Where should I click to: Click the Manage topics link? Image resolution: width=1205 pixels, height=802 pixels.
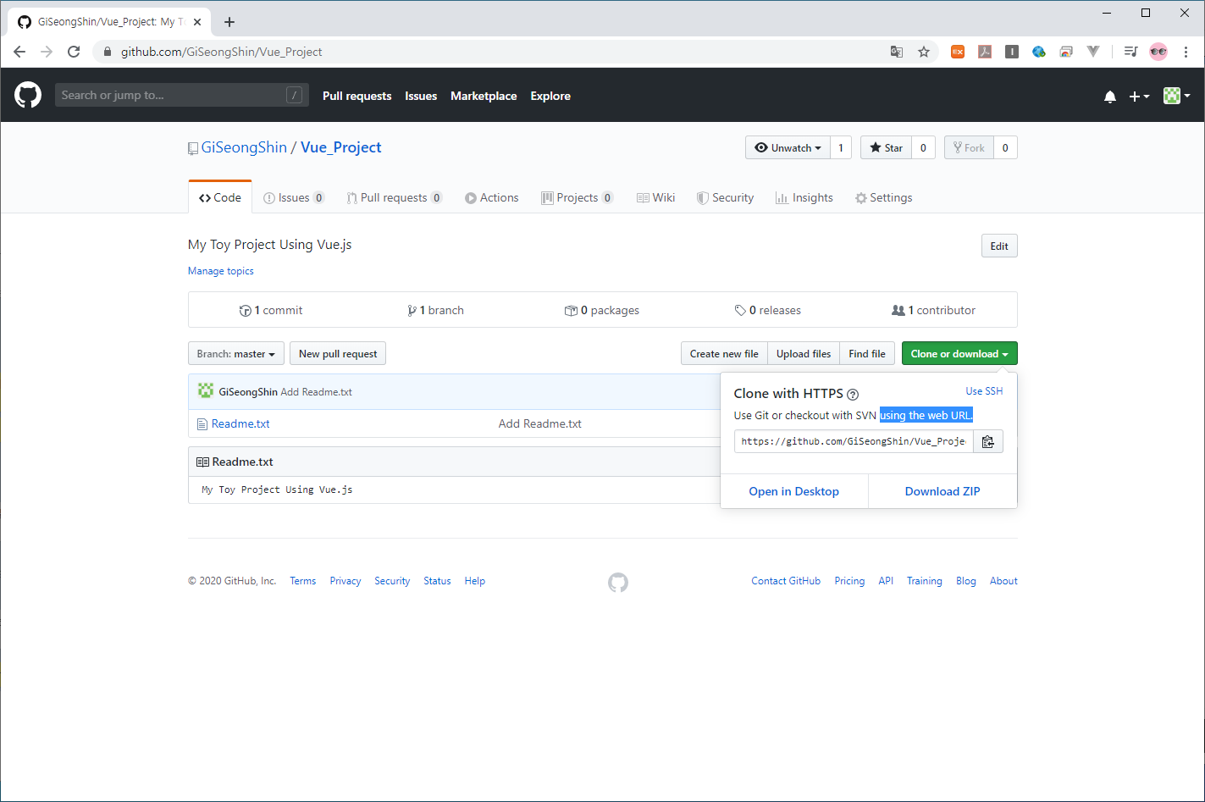click(220, 271)
